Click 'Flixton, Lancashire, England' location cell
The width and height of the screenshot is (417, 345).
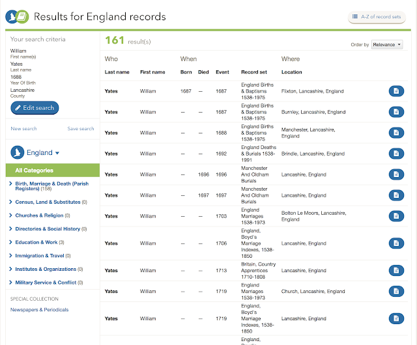pos(313,91)
